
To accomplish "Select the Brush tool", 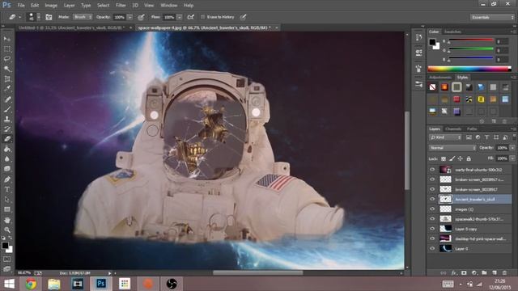I will 7,109.
